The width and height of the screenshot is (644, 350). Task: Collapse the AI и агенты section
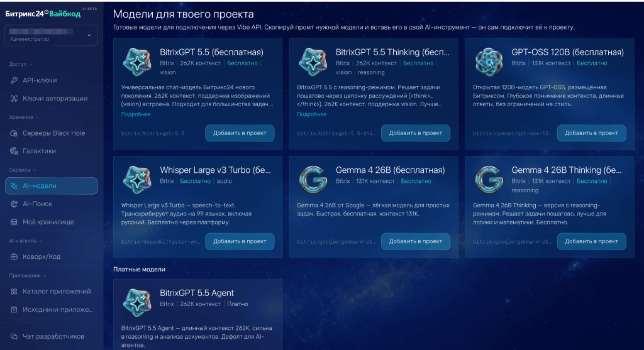coord(25,241)
